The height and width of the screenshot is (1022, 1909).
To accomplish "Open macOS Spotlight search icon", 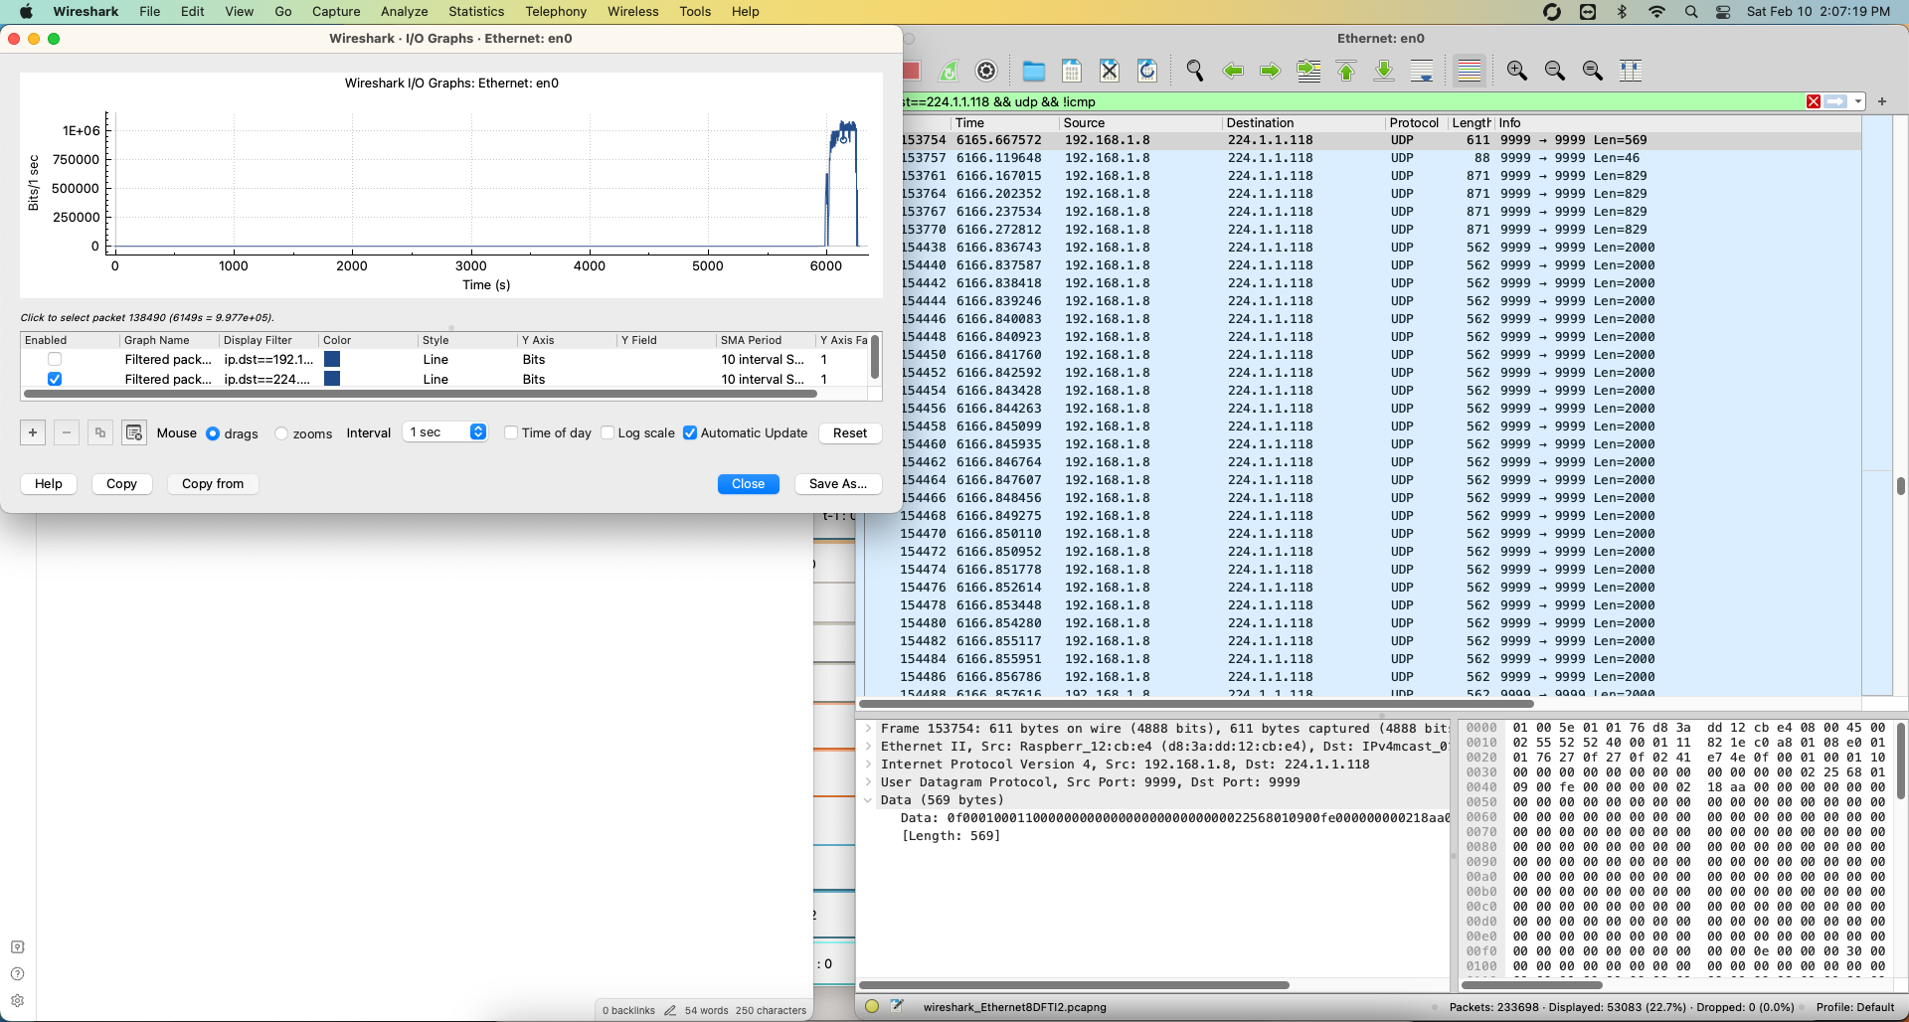I will pos(1691,11).
